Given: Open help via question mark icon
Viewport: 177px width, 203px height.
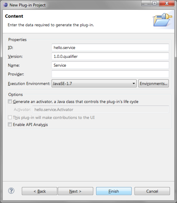Looking at the screenshot, I should pyautogui.click(x=11, y=191).
